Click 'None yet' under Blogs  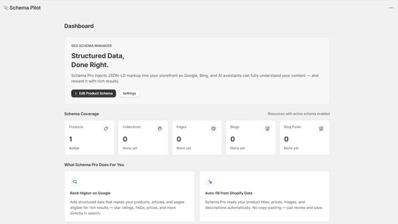(238, 148)
